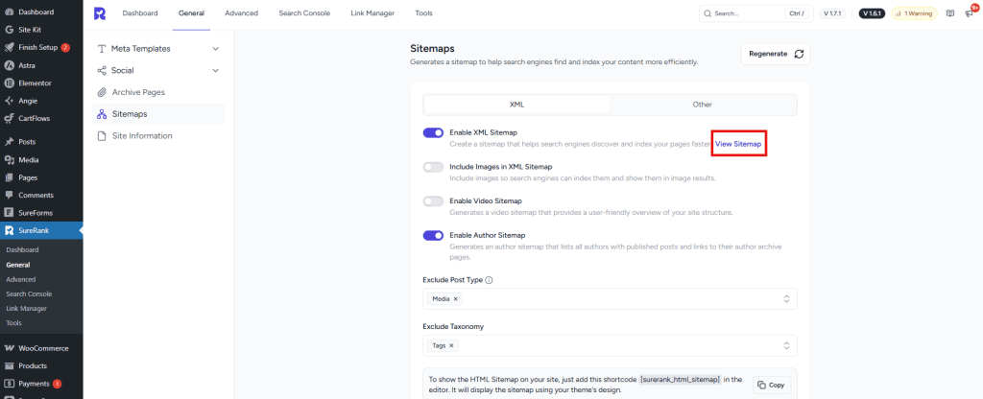This screenshot has width=983, height=399.
Task: Enable the Video Sitemap toggle
Action: click(x=433, y=200)
